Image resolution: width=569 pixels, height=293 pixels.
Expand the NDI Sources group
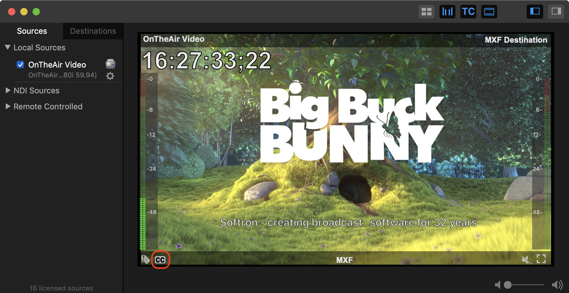pyautogui.click(x=8, y=90)
